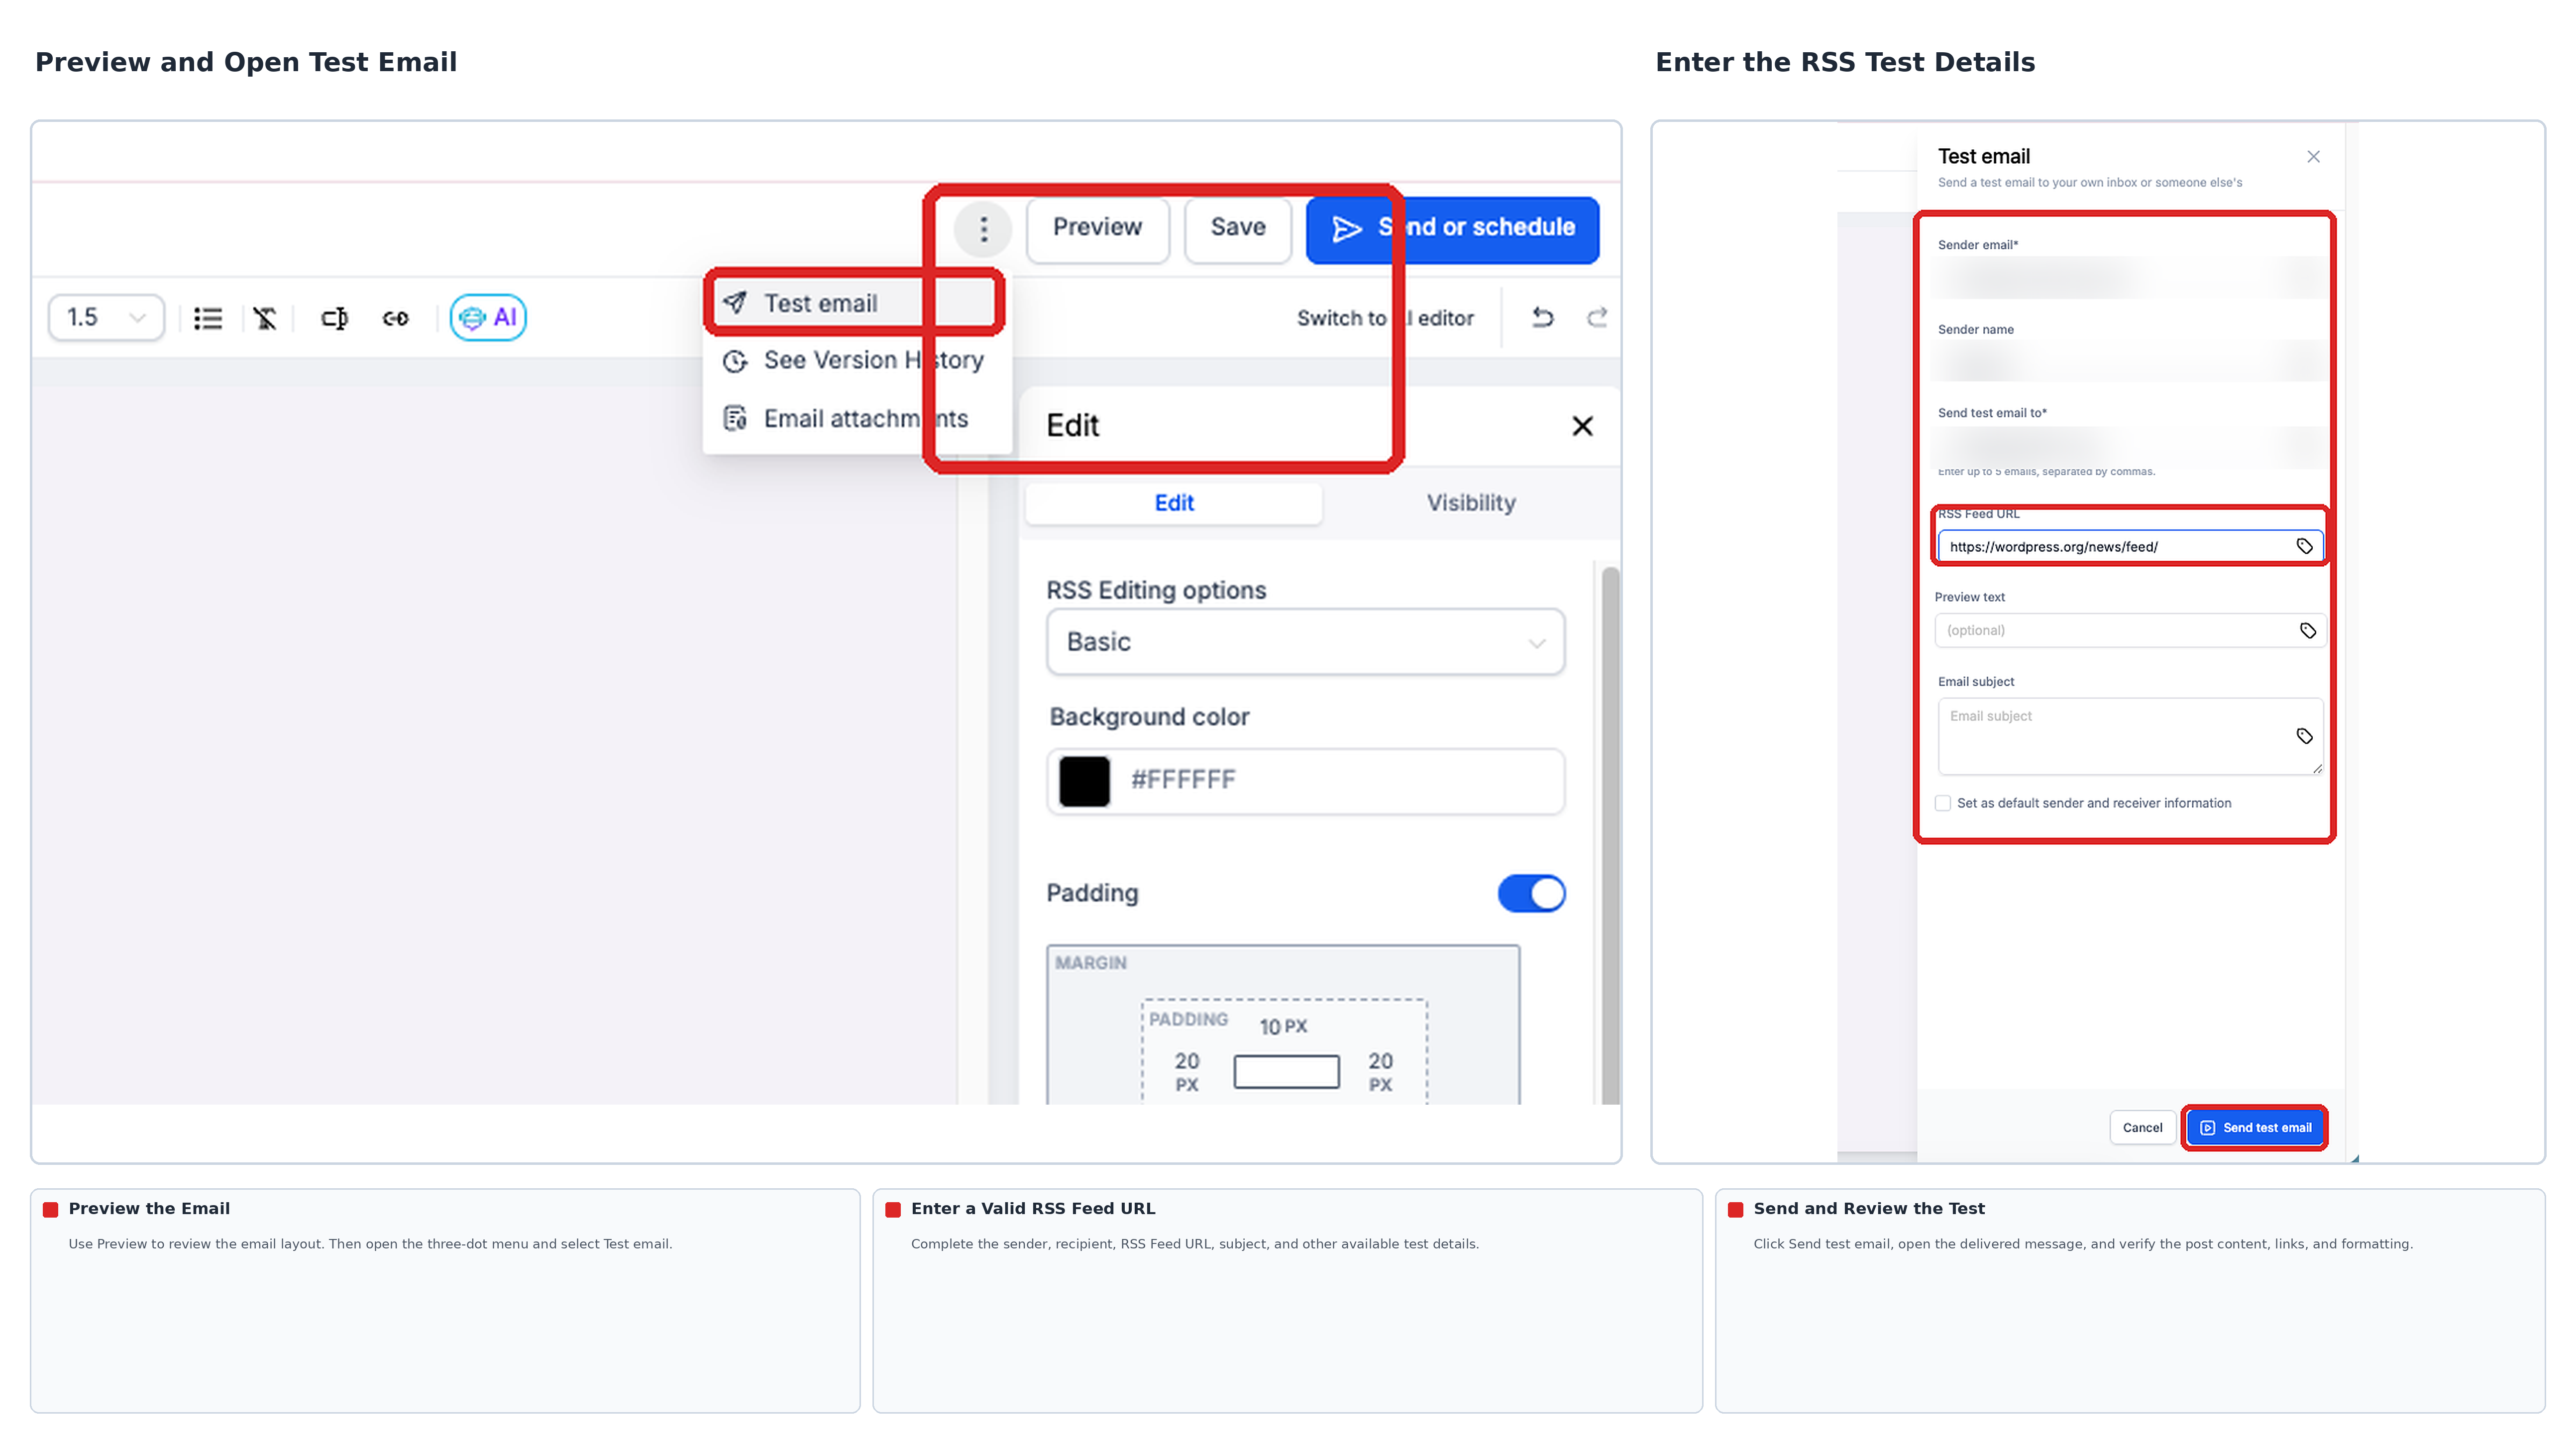Check Set as default sender and receiver information

pyautogui.click(x=1942, y=803)
